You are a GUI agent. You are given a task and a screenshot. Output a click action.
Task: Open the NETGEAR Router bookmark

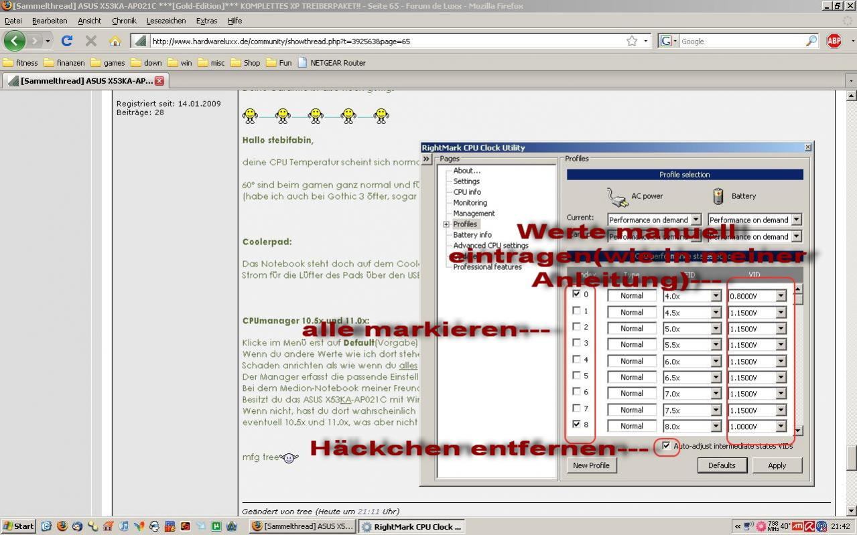tap(331, 63)
